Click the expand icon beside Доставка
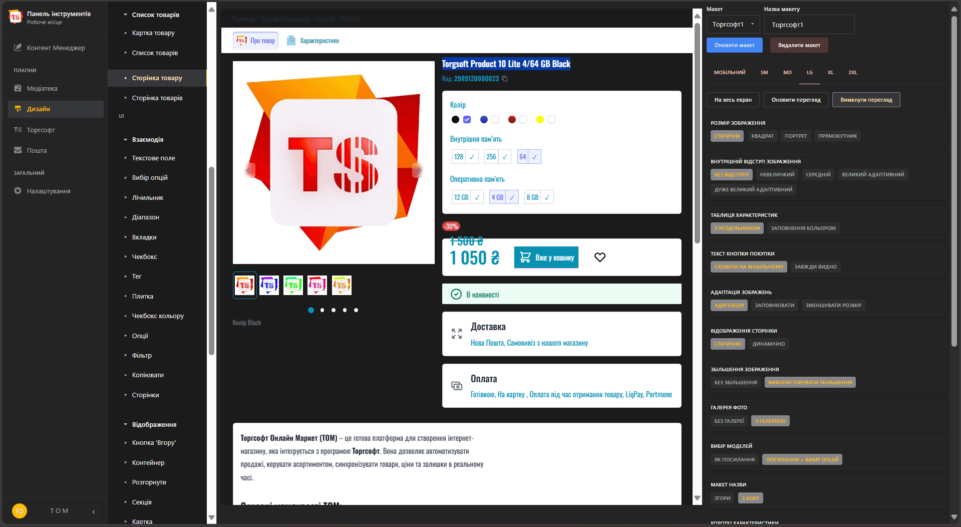The image size is (961, 527). 457,334
